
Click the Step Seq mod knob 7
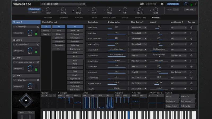click(140, 10)
